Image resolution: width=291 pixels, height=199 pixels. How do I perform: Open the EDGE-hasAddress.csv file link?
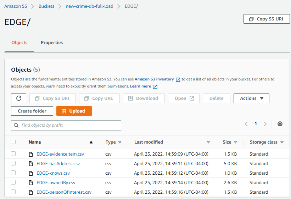[x=58, y=164]
